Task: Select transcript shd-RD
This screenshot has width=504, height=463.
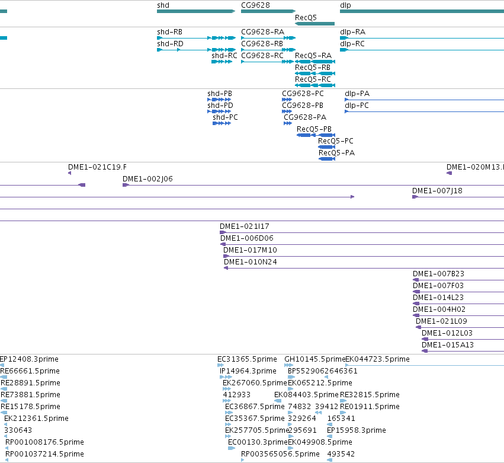Action: pos(197,50)
